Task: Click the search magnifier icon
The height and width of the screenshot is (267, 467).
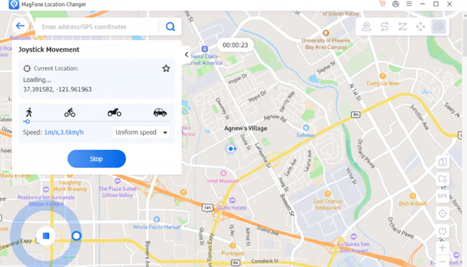Action: (x=170, y=26)
